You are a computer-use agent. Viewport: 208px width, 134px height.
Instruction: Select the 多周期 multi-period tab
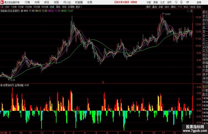[x=71, y=7]
